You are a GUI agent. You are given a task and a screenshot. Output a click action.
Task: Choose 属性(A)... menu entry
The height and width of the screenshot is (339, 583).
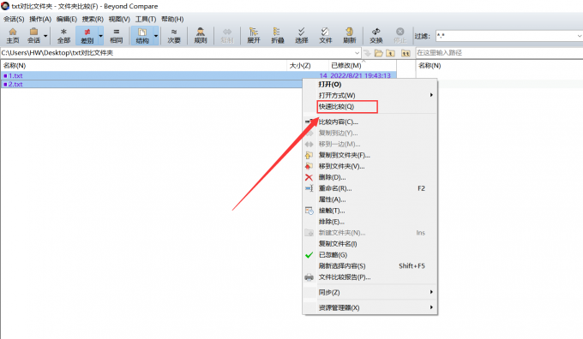[x=370, y=199]
